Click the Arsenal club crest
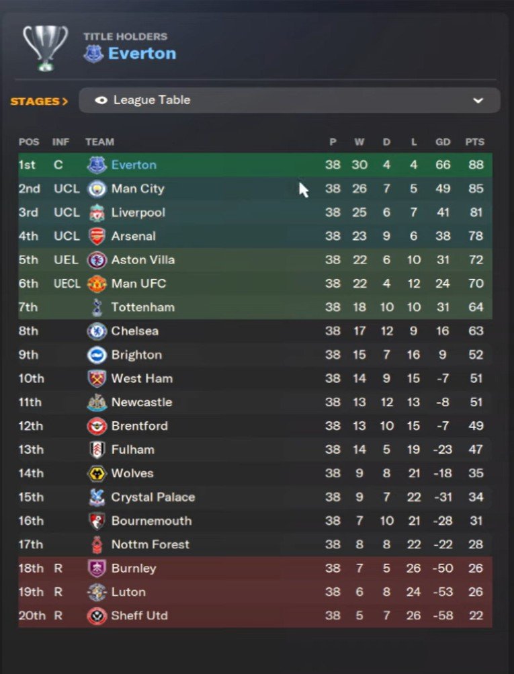This screenshot has width=514, height=674. (x=97, y=236)
